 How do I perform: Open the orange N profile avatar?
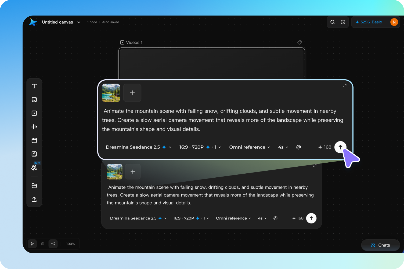[x=394, y=22]
